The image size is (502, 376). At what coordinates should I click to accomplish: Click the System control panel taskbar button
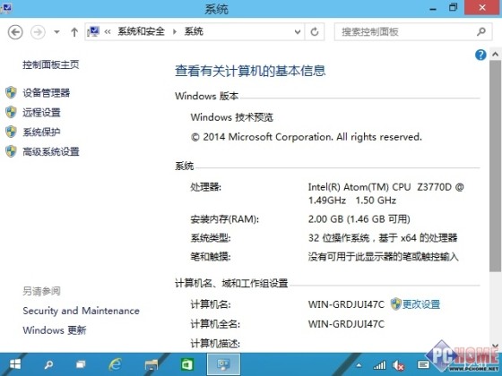pos(223,364)
